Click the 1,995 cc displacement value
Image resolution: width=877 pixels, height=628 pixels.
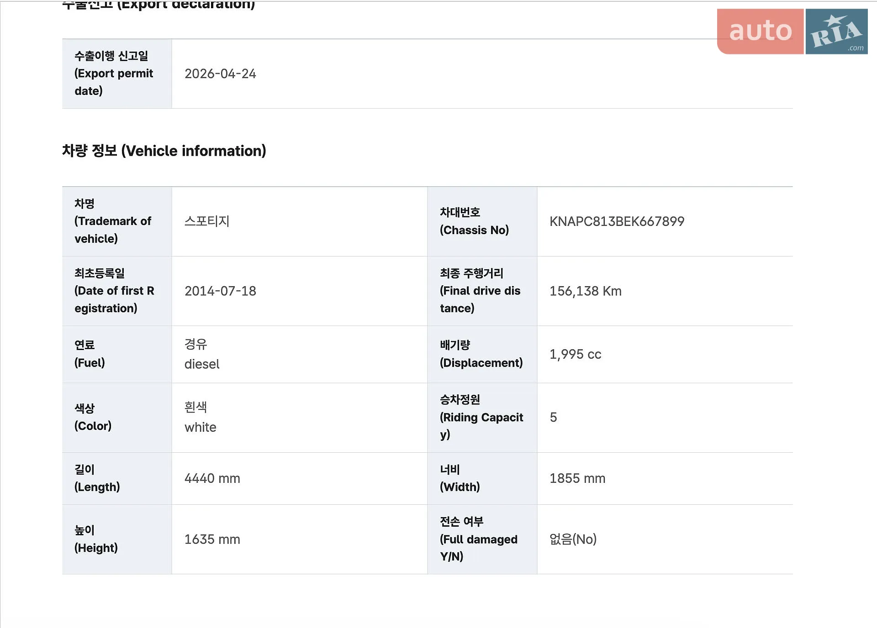pos(575,354)
